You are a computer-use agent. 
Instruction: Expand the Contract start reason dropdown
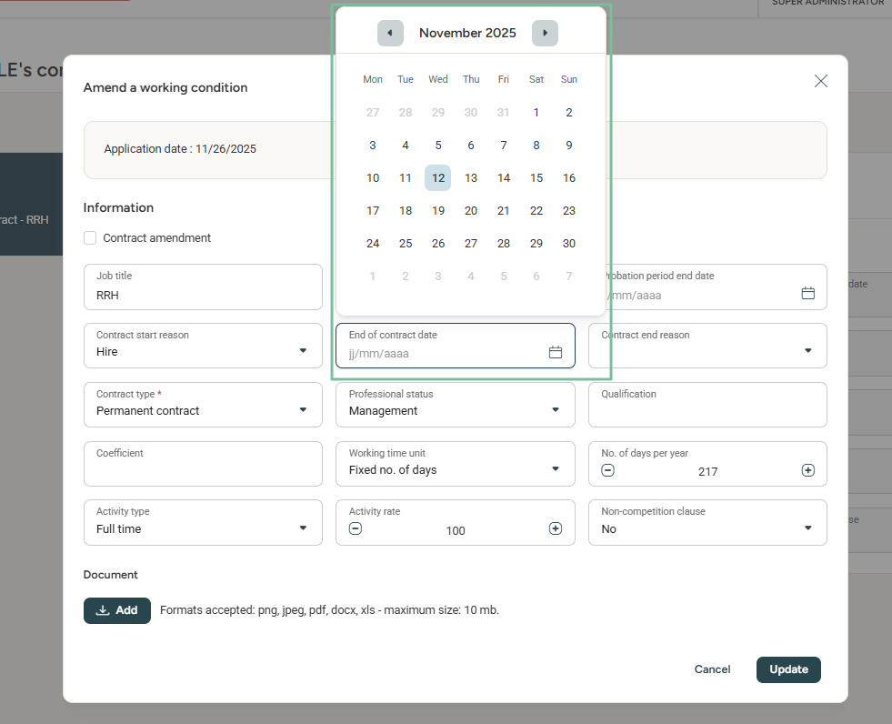(x=303, y=351)
